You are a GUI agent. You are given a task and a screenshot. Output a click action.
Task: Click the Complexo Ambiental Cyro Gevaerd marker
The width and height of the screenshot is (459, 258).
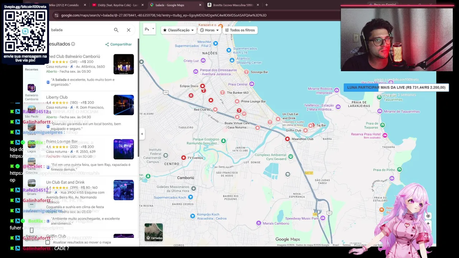click(x=290, y=157)
